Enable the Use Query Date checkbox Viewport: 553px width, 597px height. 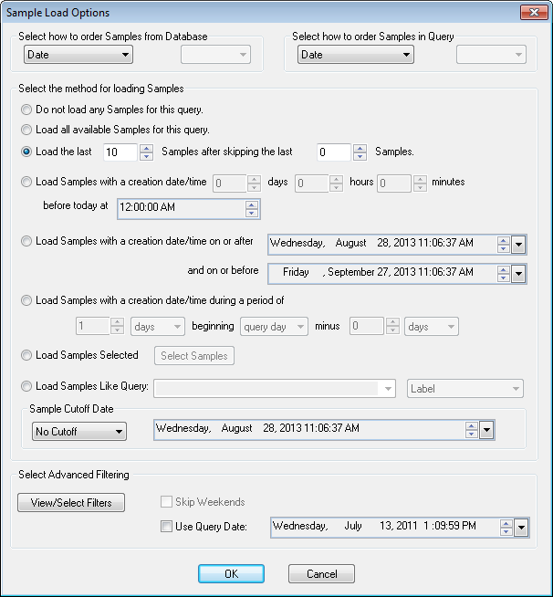166,527
